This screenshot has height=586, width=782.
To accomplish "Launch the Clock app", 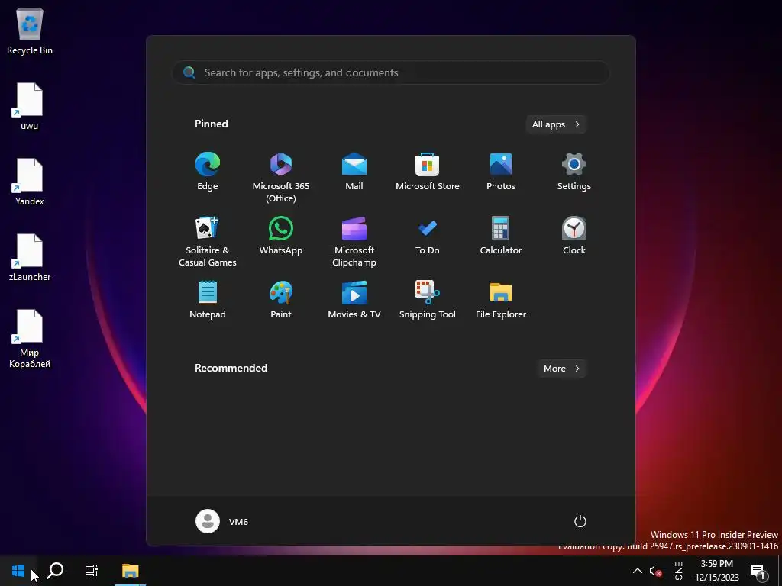I will 574,237.
